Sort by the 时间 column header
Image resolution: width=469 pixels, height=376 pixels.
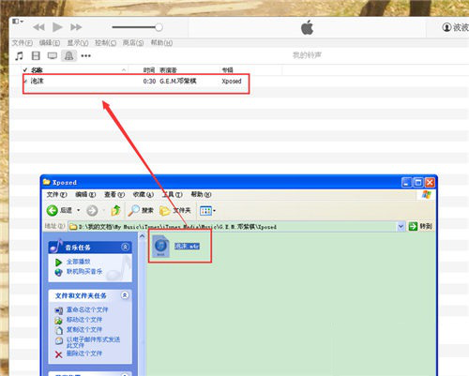pyautogui.click(x=149, y=70)
